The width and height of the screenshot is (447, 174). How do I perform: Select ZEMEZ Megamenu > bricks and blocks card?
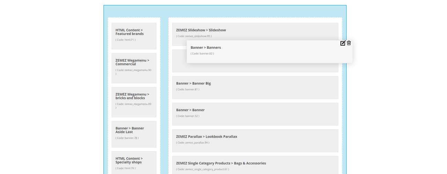(x=134, y=102)
